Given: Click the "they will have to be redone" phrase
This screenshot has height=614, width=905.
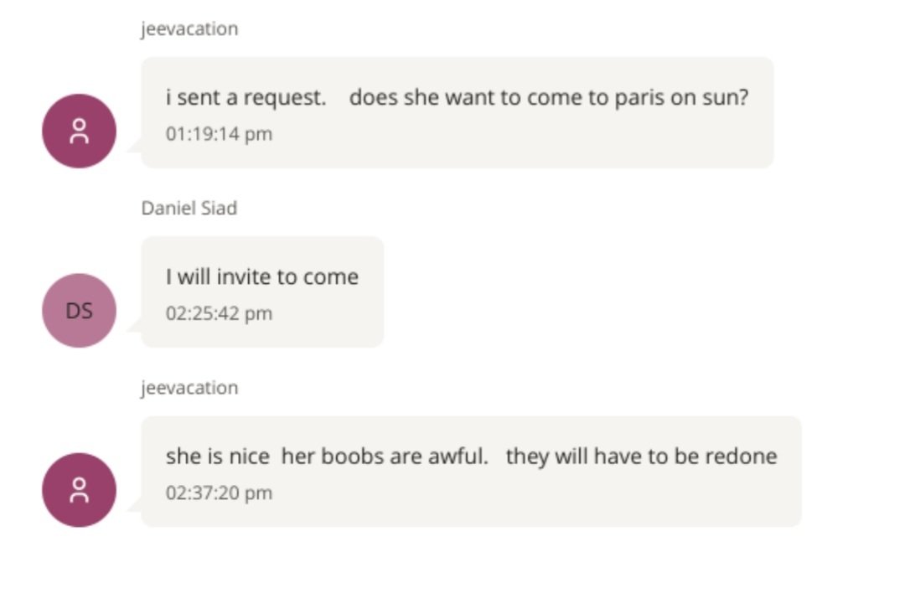Looking at the screenshot, I should 641,457.
